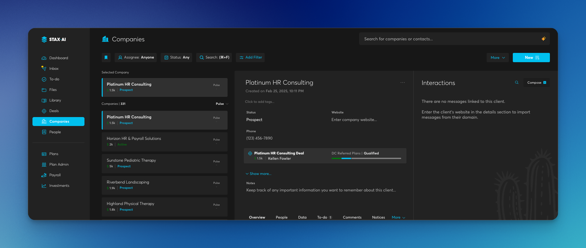Screen dimensions: 586x248
Task: Open Payroll in the sidebar
Action: click(55, 175)
